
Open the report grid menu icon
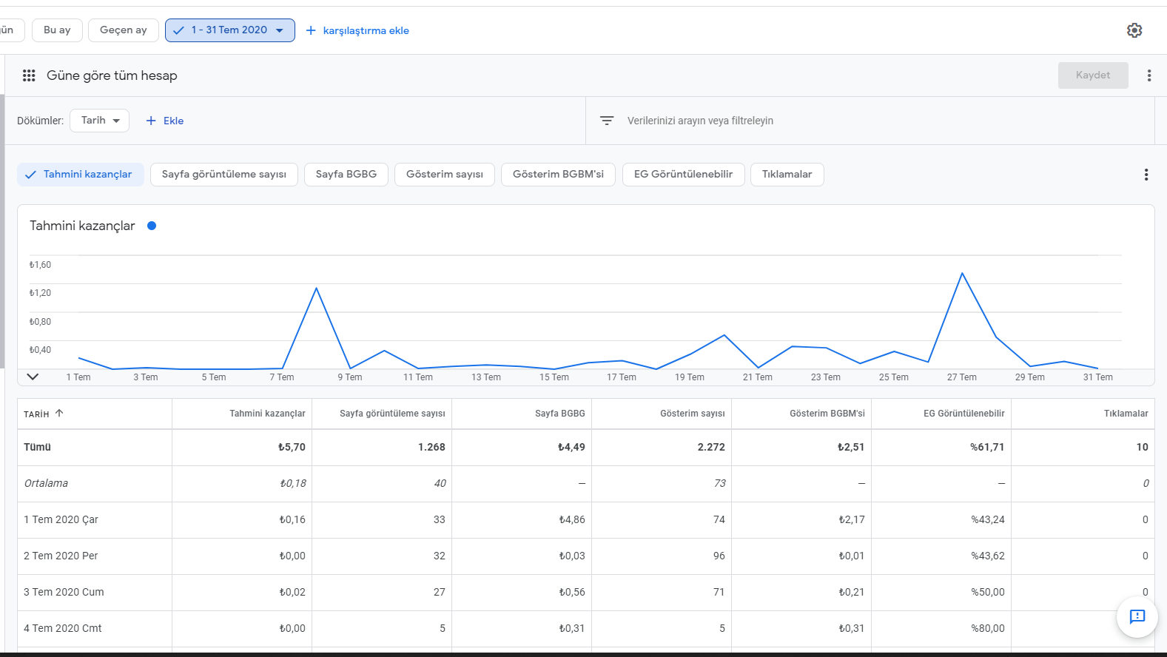[x=29, y=75]
